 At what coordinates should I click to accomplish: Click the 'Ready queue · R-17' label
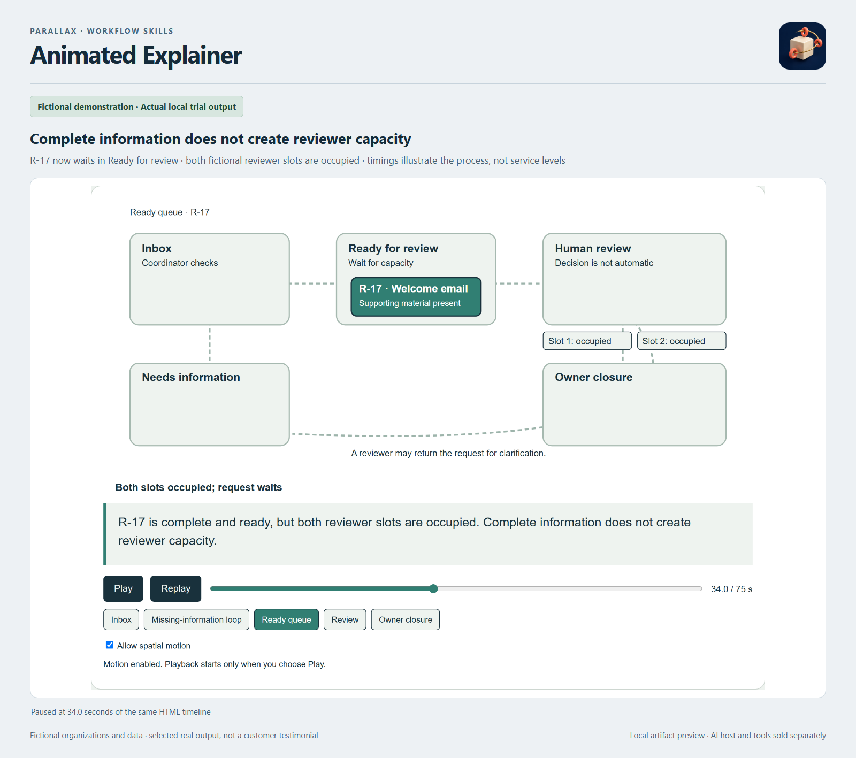click(170, 212)
